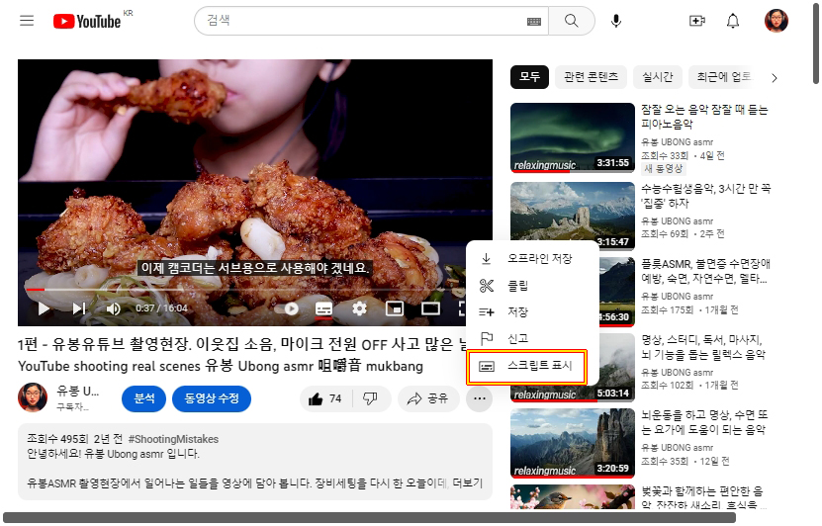Select the 관련 콘텐츠 filter chip
The height and width of the screenshot is (526, 822).
(x=591, y=77)
